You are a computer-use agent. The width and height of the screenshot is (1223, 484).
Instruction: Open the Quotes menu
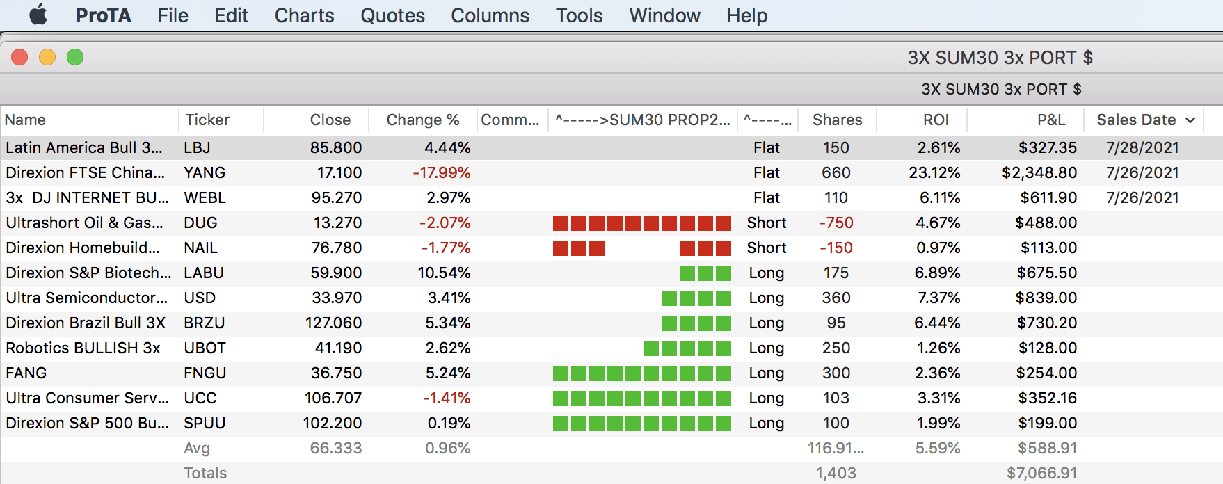[x=392, y=15]
